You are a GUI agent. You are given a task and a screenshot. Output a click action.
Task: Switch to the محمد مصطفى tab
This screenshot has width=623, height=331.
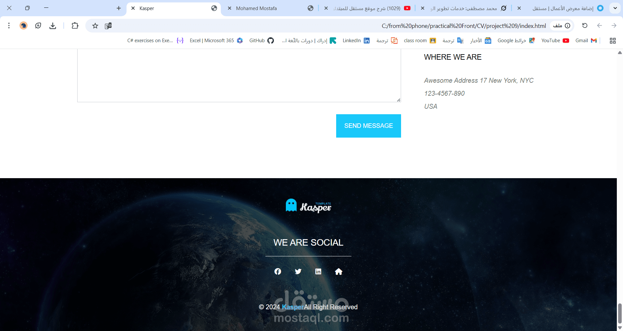(x=463, y=8)
